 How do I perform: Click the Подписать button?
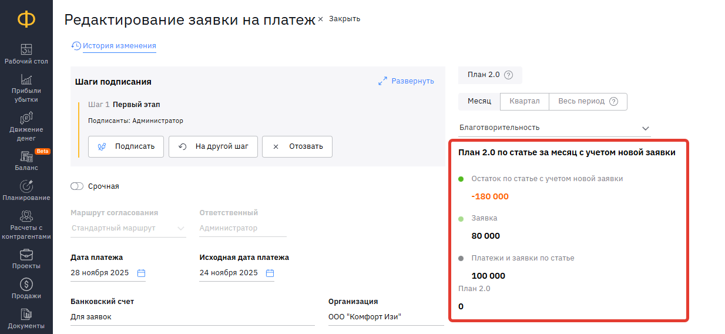126,146
